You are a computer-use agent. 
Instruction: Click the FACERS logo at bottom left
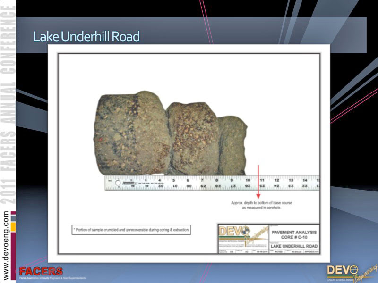41,272
